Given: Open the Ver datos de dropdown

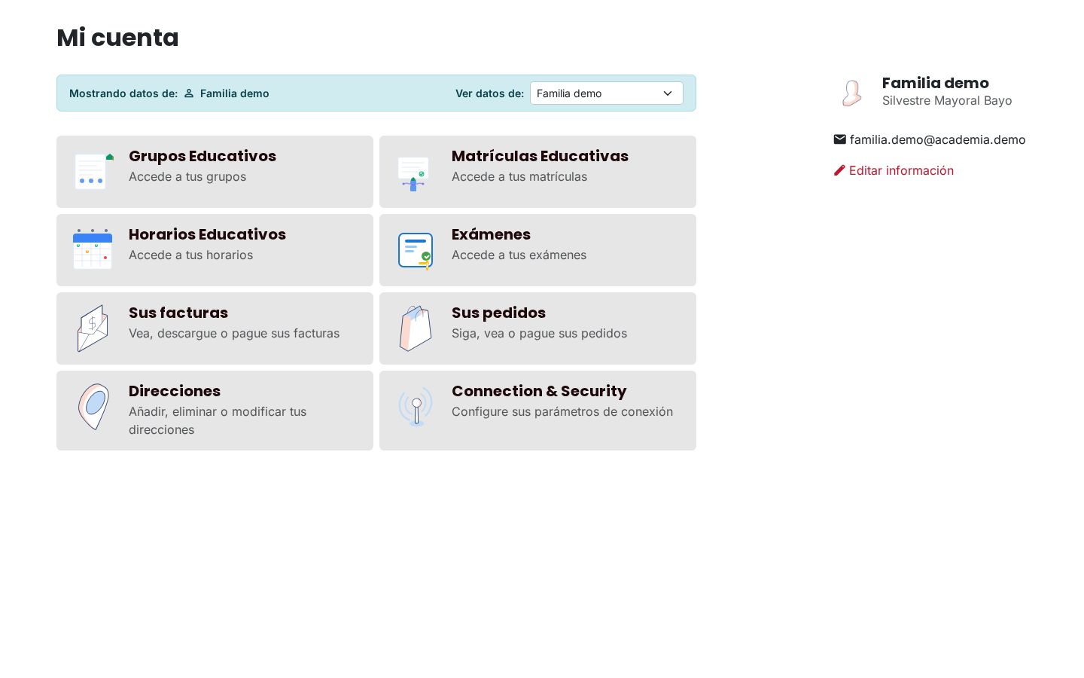Looking at the screenshot, I should 607,93.
